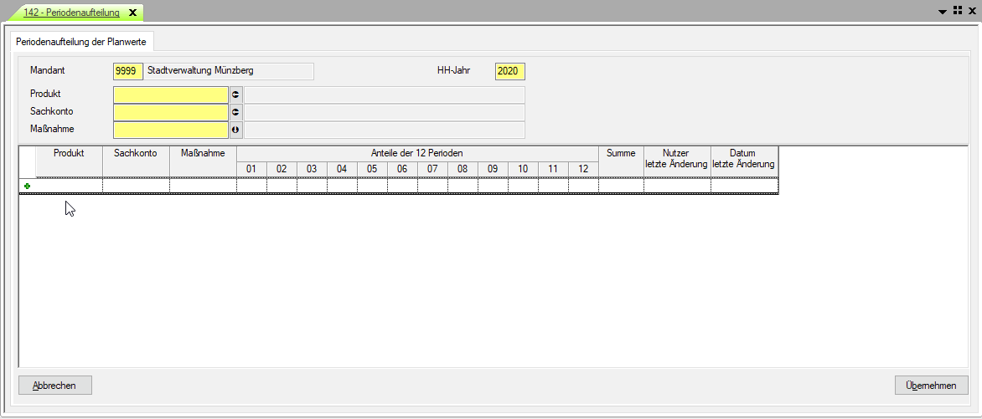Switch to Periodenaufteilung der Planwerte tab

pos(80,41)
